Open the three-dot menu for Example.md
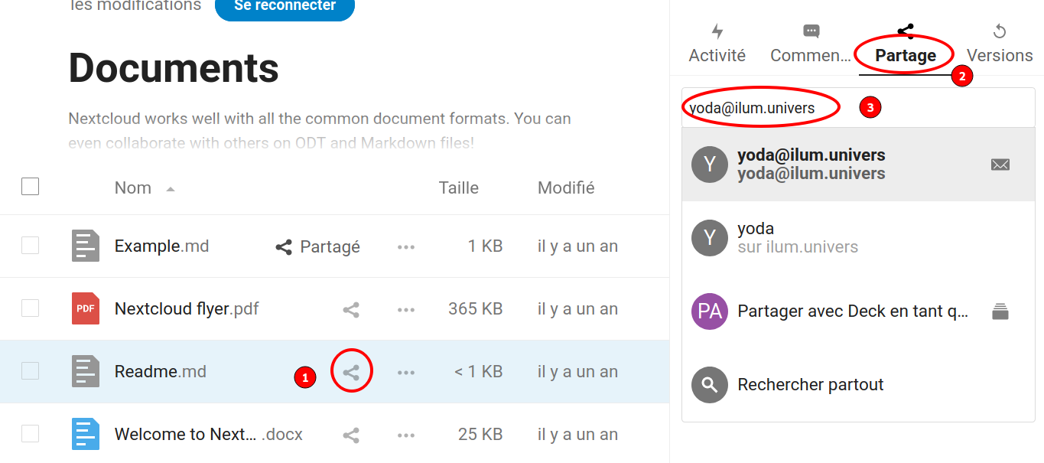This screenshot has height=463, width=1044. (406, 247)
